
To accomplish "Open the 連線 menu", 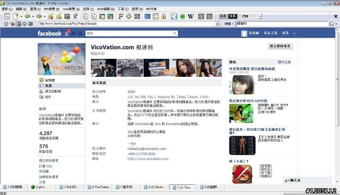I will pyautogui.click(x=7, y=9).
